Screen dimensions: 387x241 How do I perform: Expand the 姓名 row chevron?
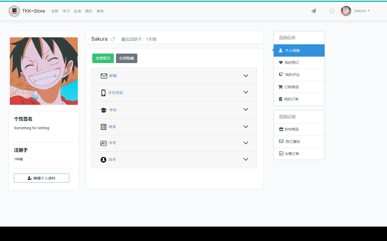(x=246, y=159)
